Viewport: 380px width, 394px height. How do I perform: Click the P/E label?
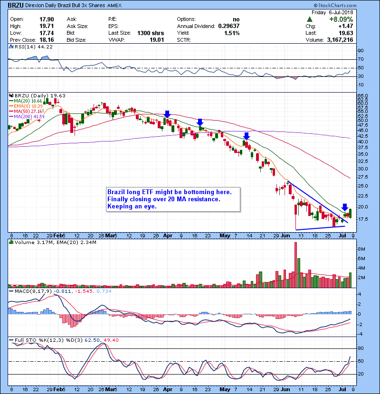click(112, 19)
